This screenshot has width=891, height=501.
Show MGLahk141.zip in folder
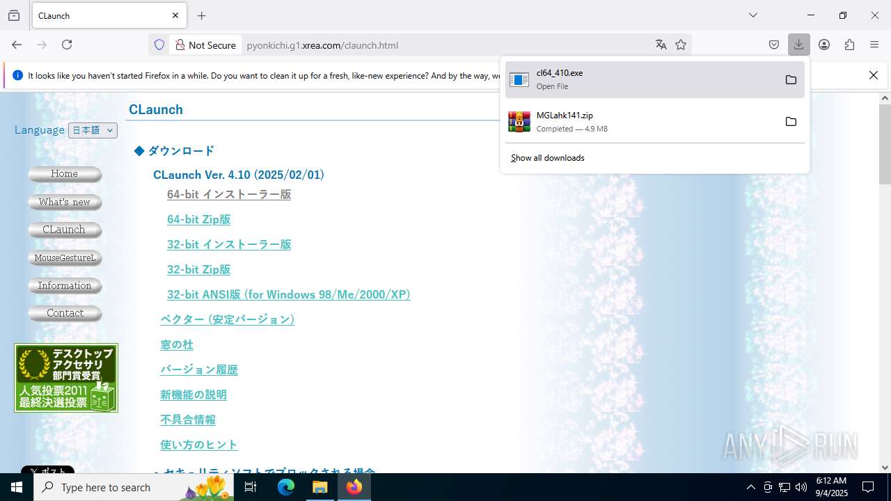pyautogui.click(x=791, y=122)
